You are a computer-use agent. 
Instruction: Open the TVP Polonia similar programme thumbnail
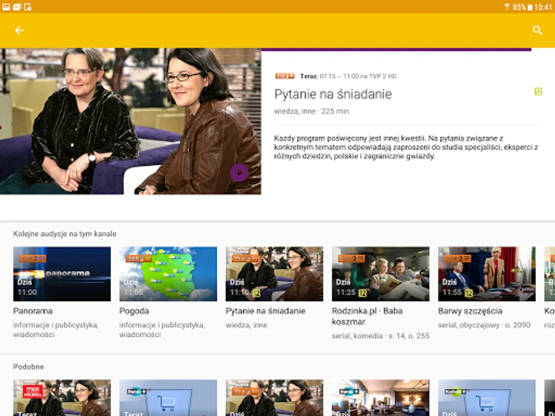(62, 398)
